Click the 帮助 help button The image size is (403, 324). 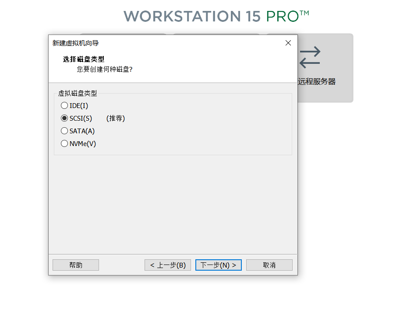pyautogui.click(x=76, y=265)
